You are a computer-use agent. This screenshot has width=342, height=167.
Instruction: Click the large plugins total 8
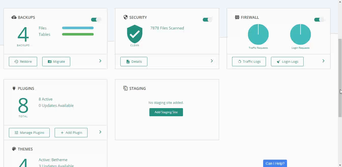point(23,105)
